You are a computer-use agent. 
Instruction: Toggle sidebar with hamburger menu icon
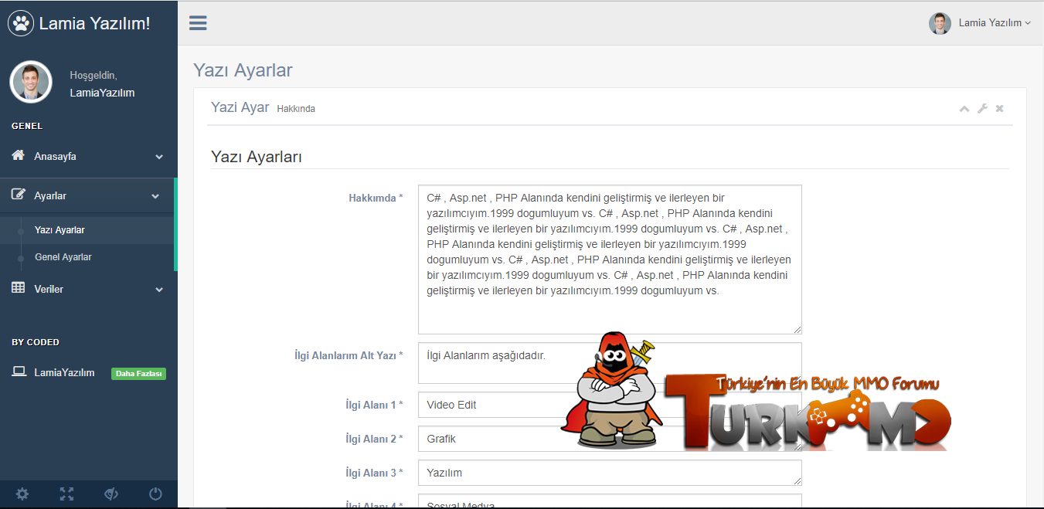tap(198, 23)
